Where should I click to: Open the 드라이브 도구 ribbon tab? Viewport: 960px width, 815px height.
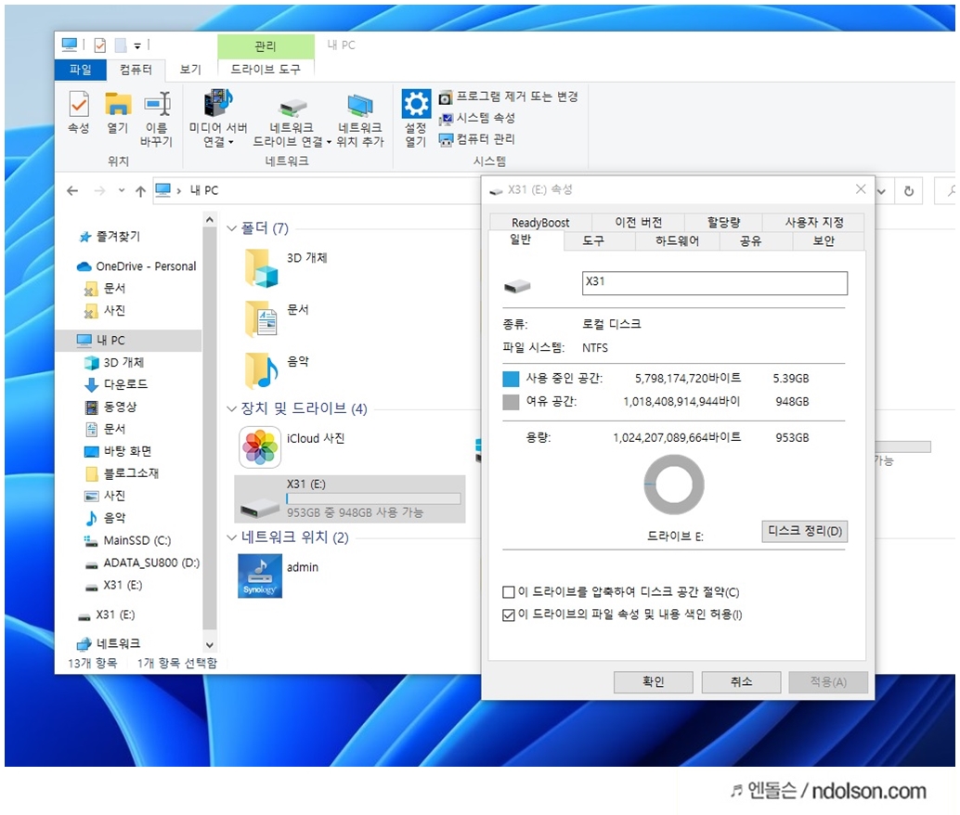pos(266,70)
